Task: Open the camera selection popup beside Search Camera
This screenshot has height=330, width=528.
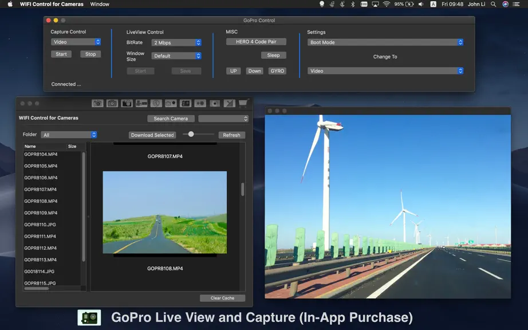Action: (x=223, y=119)
